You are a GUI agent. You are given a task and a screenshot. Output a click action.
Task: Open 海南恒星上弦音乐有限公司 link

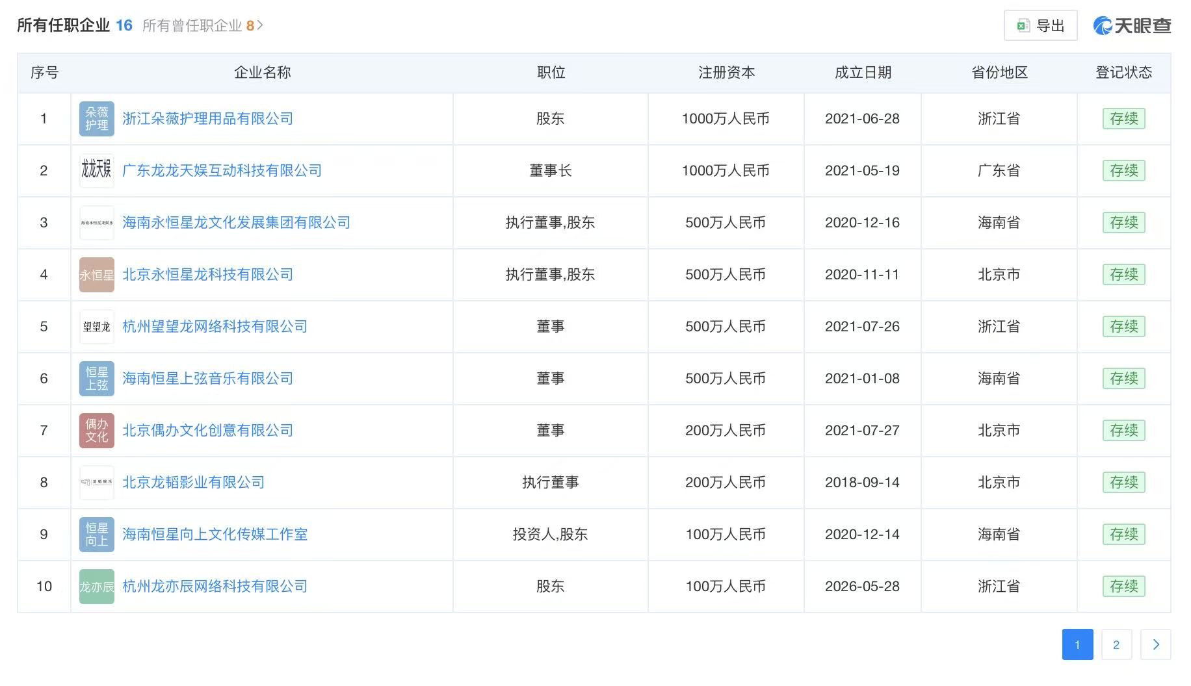click(x=207, y=379)
